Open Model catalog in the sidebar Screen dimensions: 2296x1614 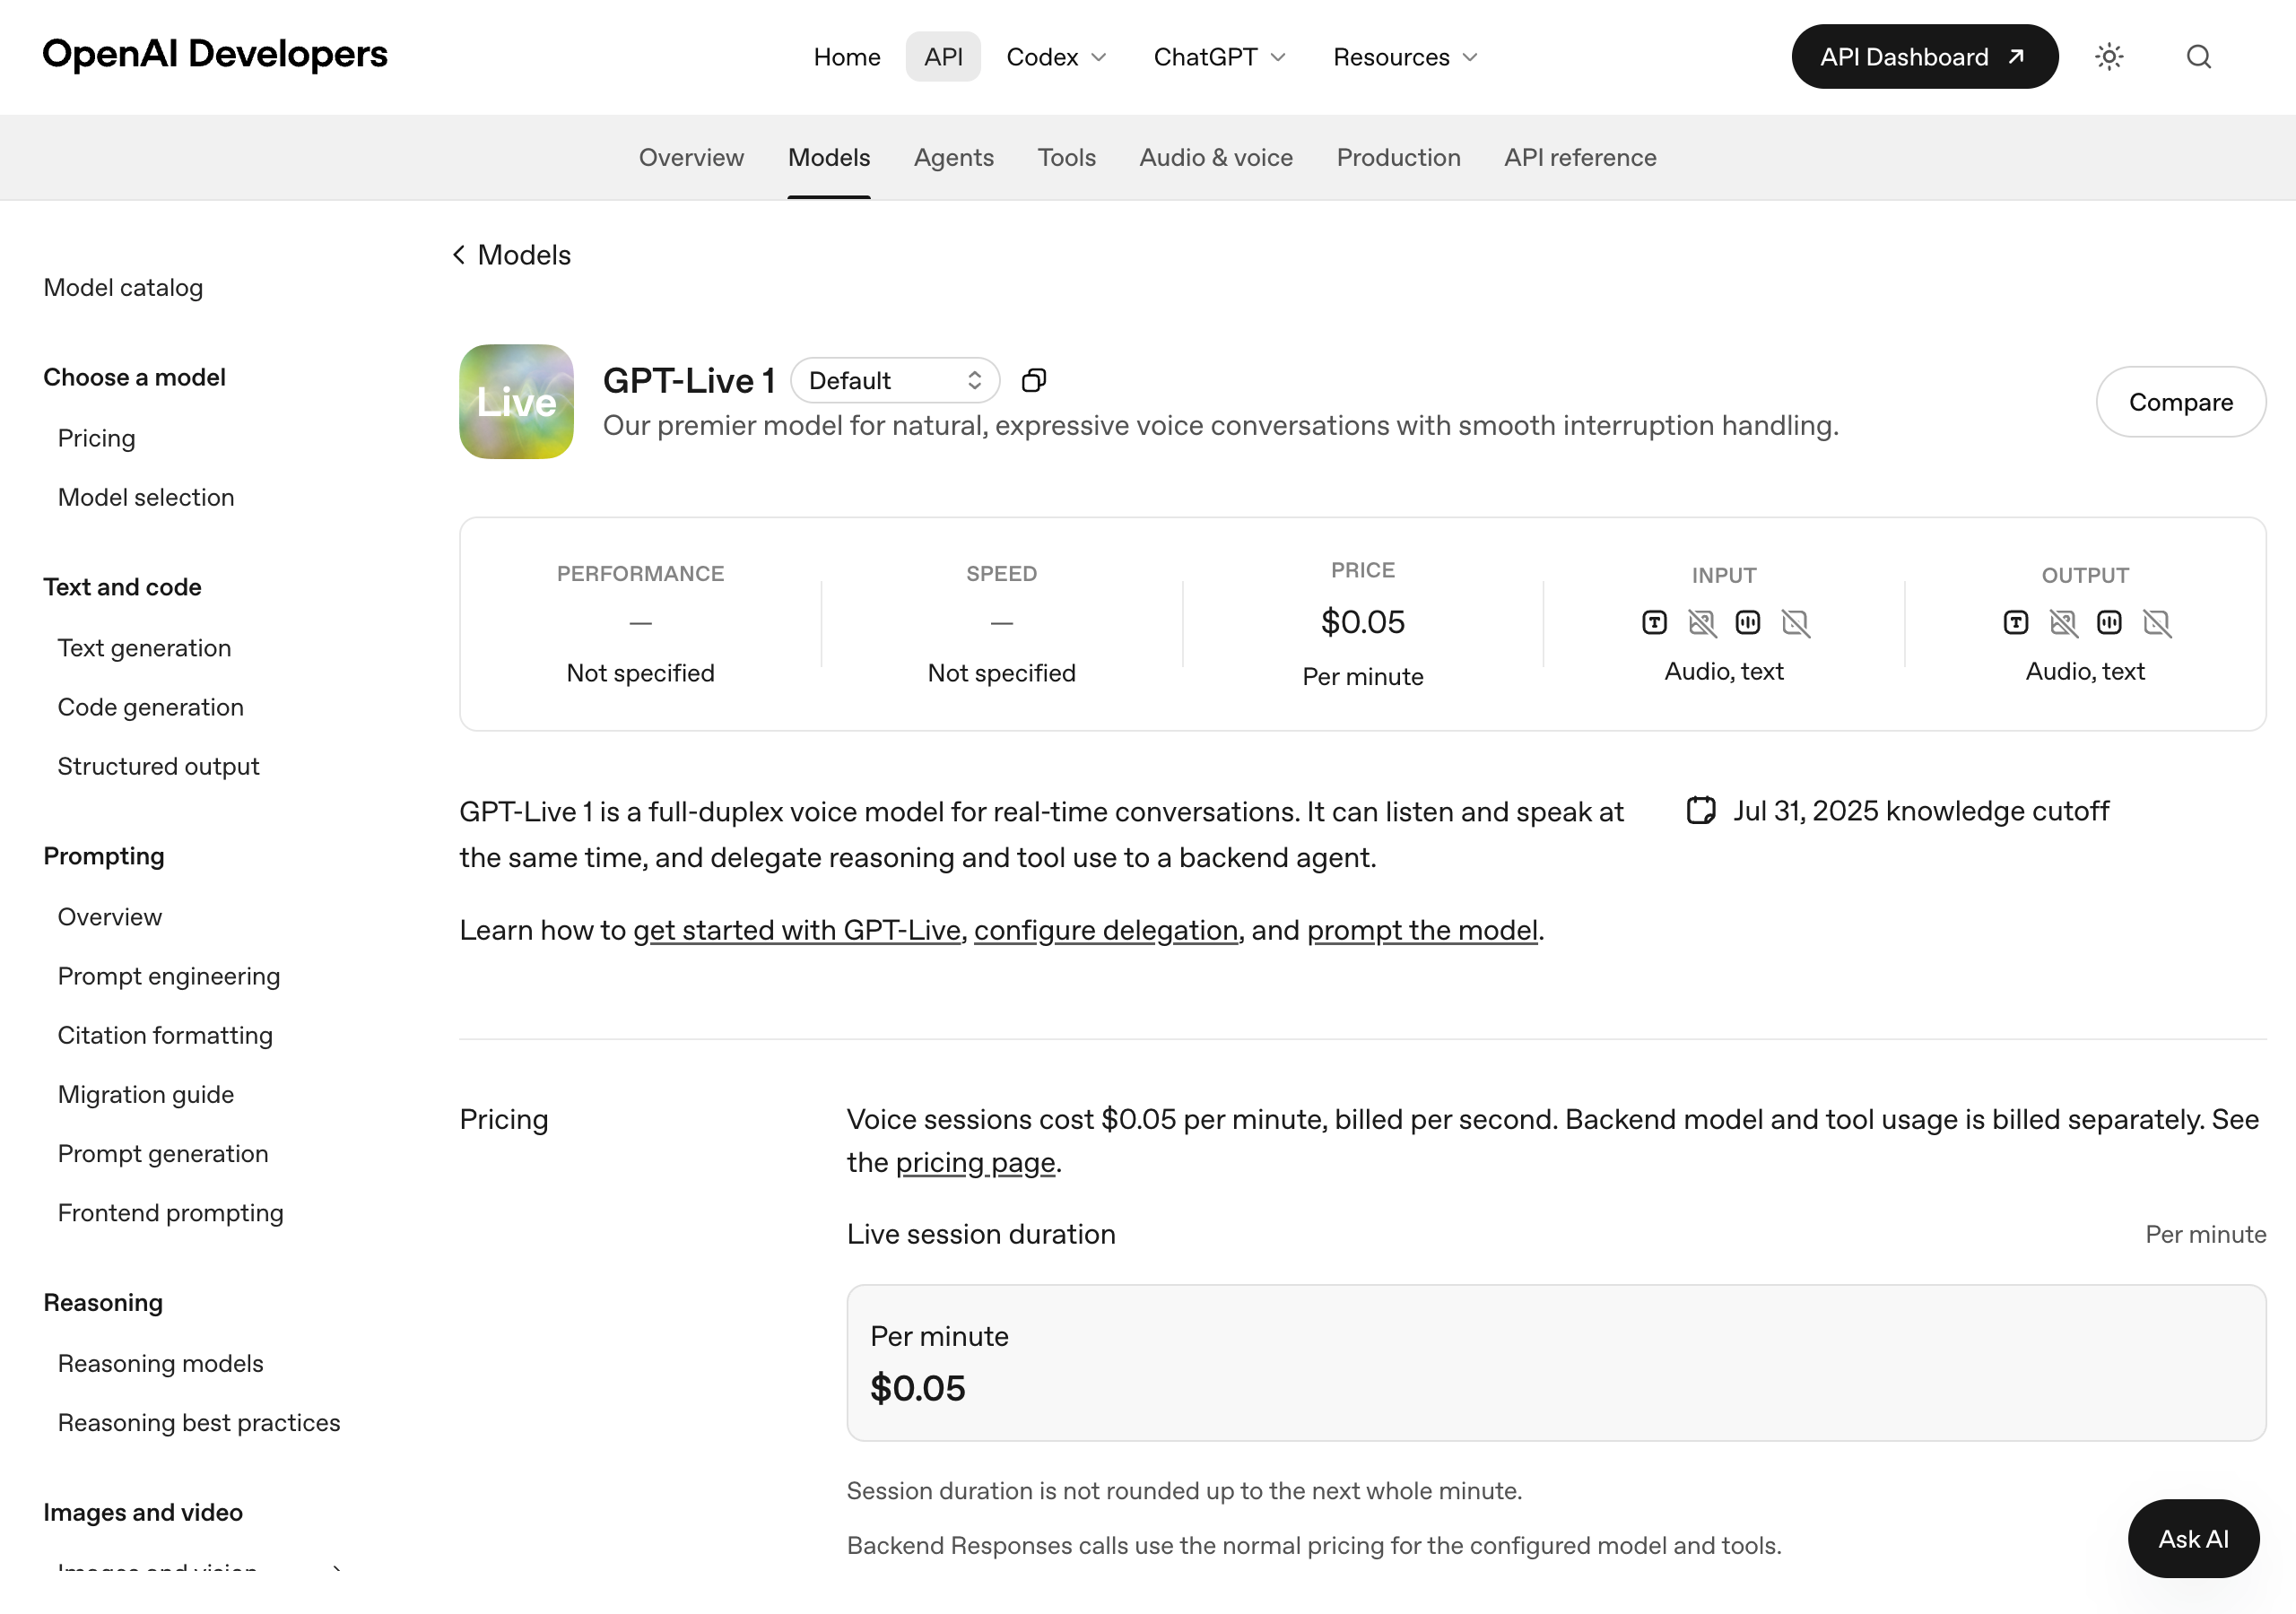click(123, 288)
